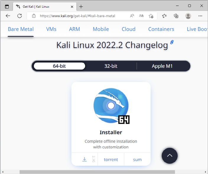
Task: Select the Apple M1 option
Action: (162, 66)
